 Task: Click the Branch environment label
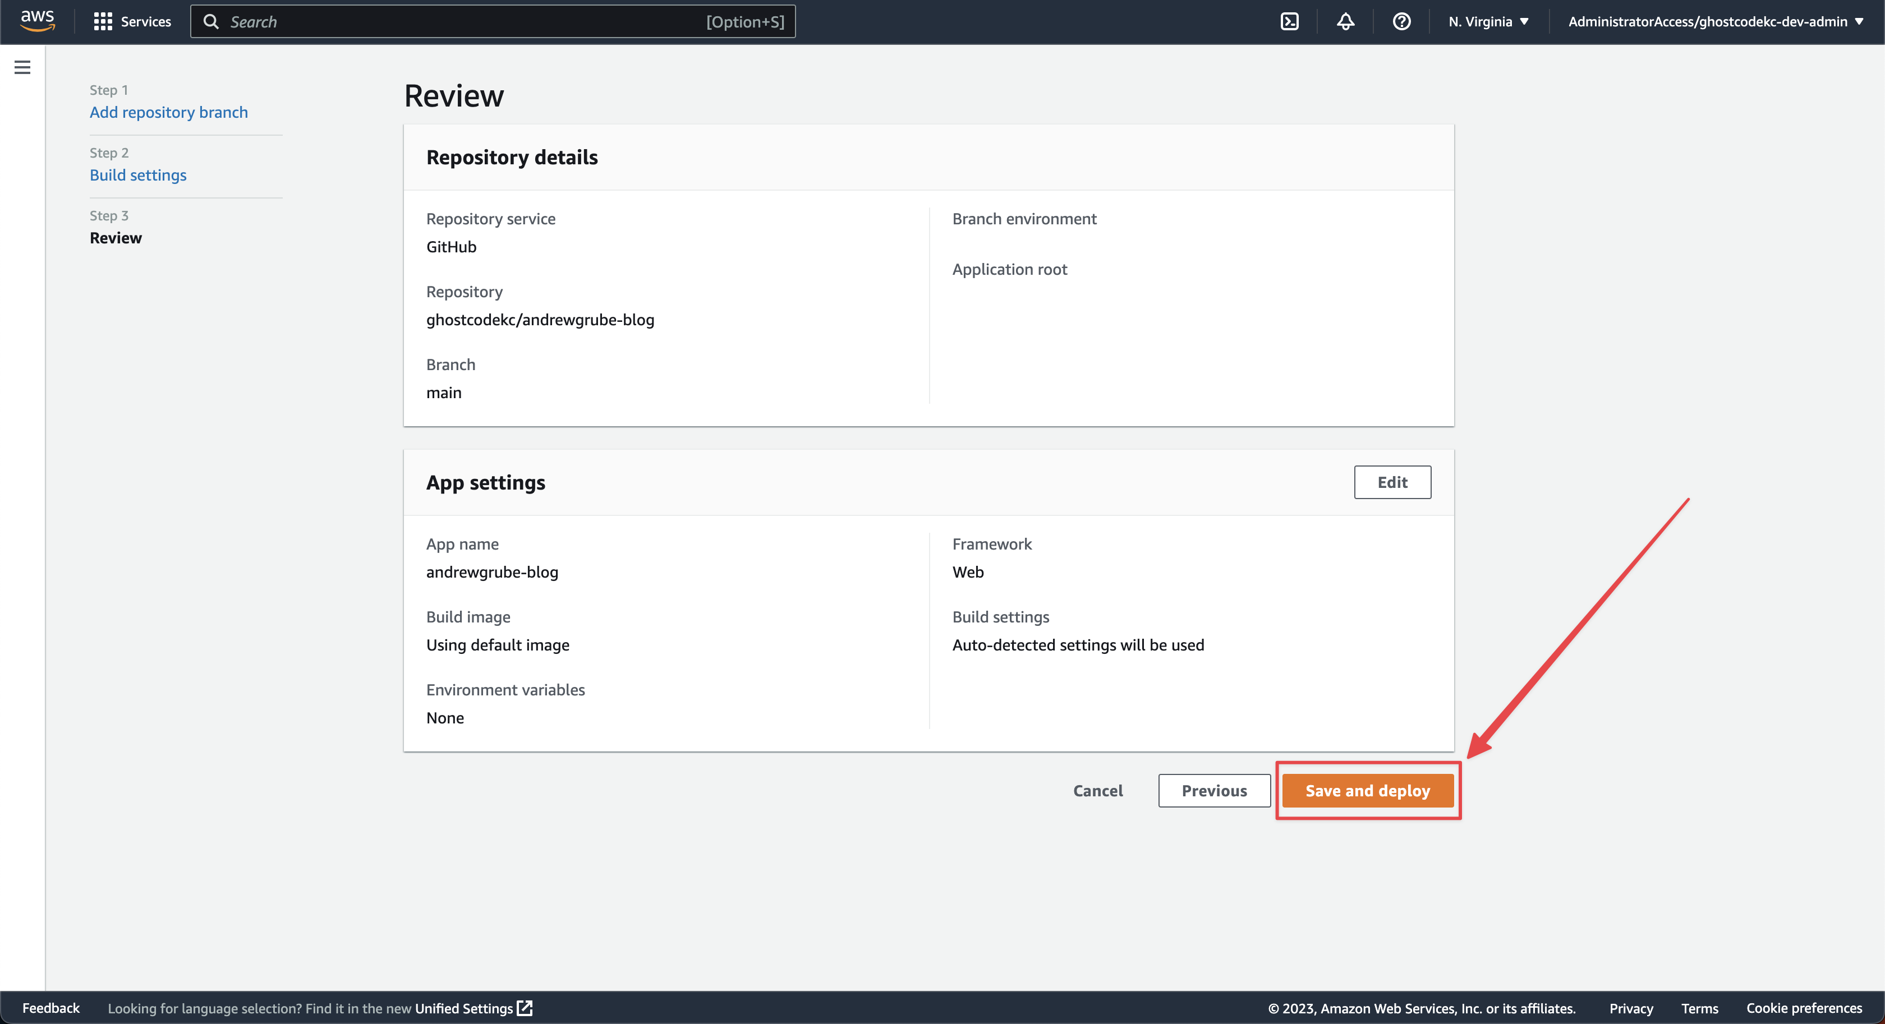pos(1024,219)
